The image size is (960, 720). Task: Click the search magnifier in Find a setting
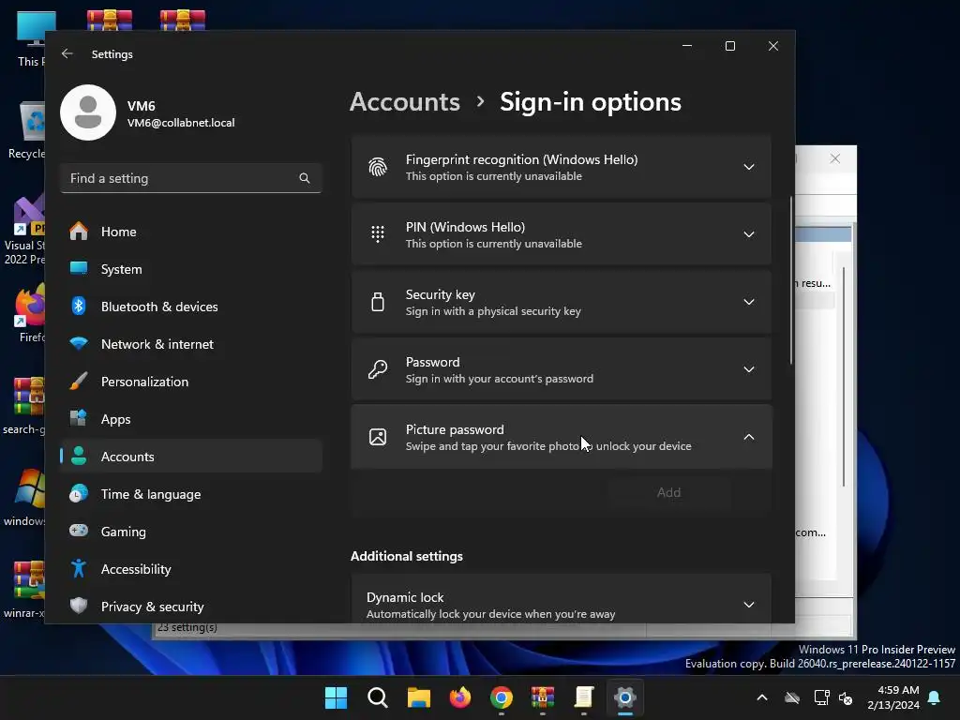[x=305, y=178]
